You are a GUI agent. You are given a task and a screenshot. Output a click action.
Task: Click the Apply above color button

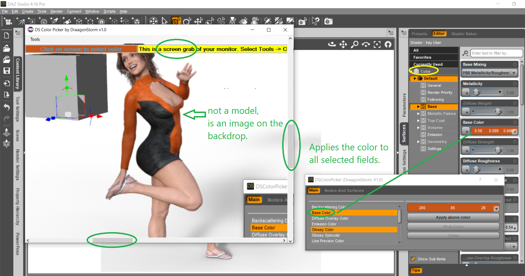[453, 217]
